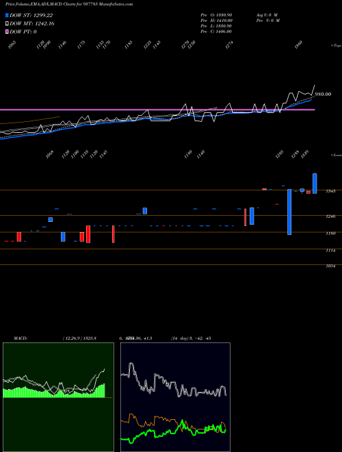The image size is (342, 452).
Task: Click the 1063 top label at far left
Action: click(x=12, y=45)
